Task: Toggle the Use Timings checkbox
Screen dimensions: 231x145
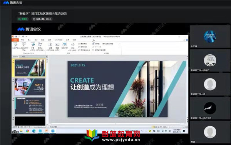Action: [x=79, y=47]
